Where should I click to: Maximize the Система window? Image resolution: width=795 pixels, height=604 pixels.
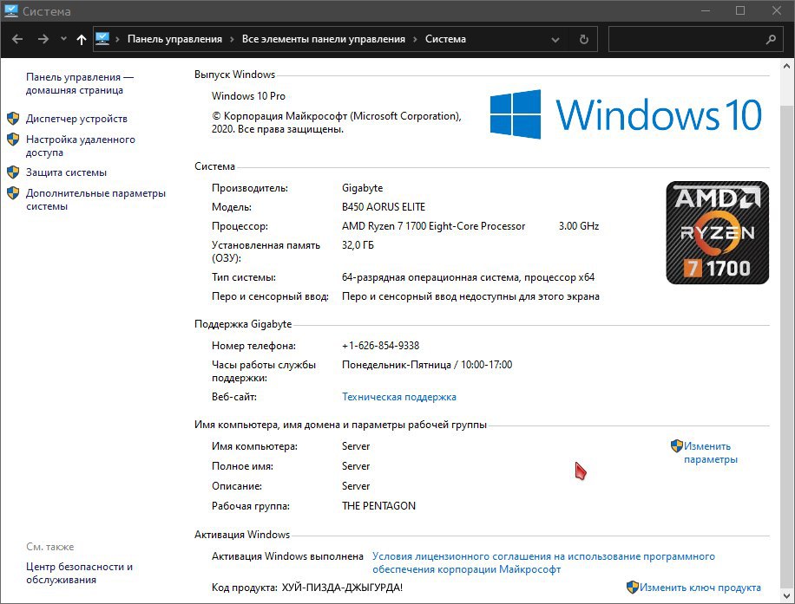point(740,10)
